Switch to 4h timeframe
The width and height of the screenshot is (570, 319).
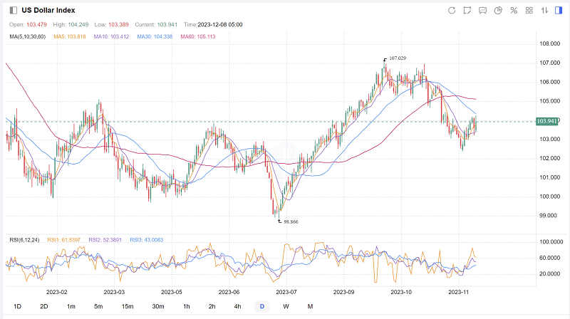click(237, 306)
